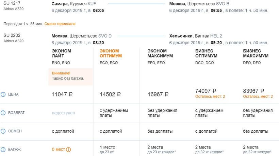The width and height of the screenshot is (279, 156).
Task: Click the info icon beside ЦЕНА
Action: coord(3,94)
